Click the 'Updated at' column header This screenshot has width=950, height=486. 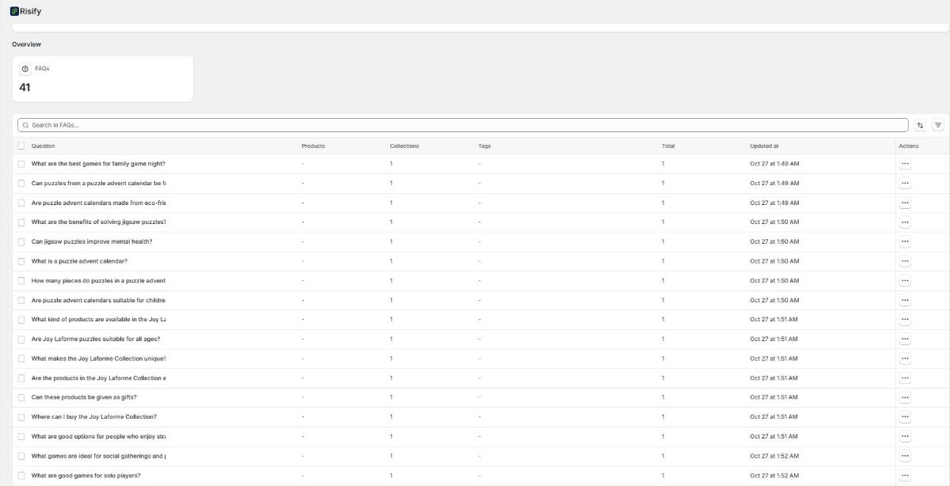coord(764,146)
